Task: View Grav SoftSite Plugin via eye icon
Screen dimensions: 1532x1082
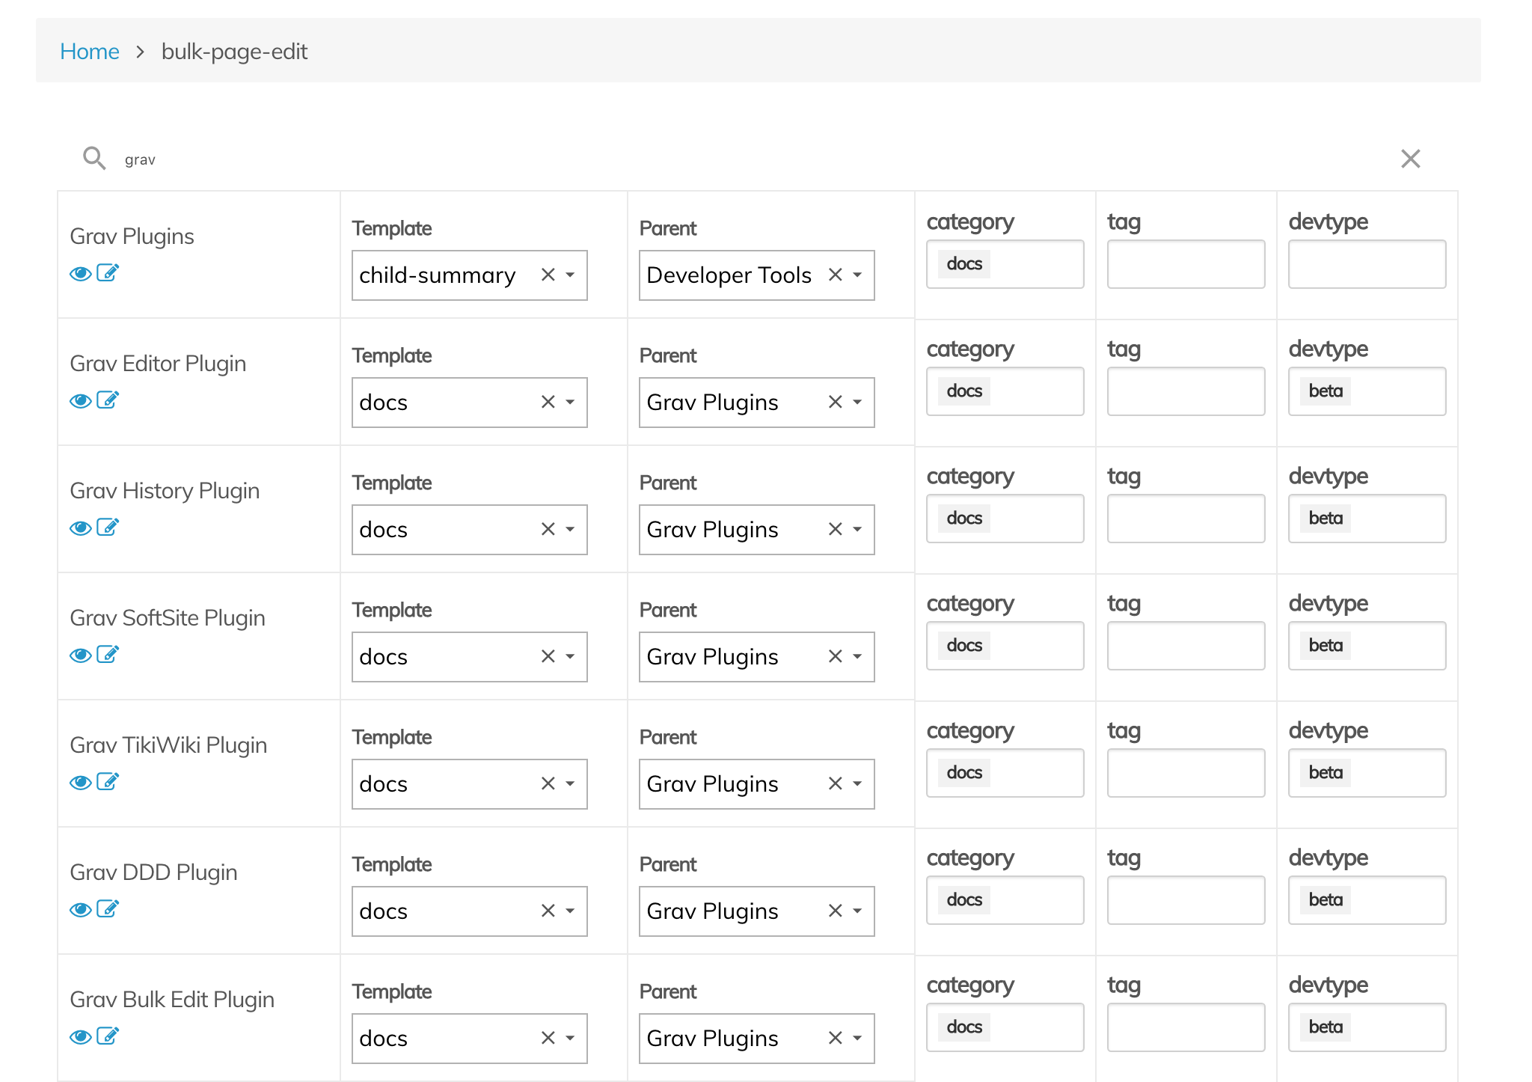Action: click(80, 655)
